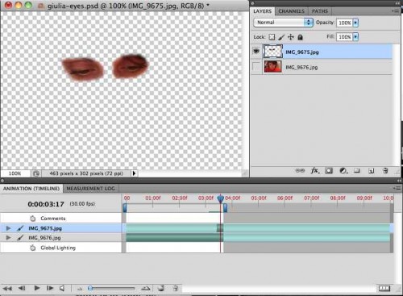Open the Opacity slider dropdown arrow

pos(355,23)
